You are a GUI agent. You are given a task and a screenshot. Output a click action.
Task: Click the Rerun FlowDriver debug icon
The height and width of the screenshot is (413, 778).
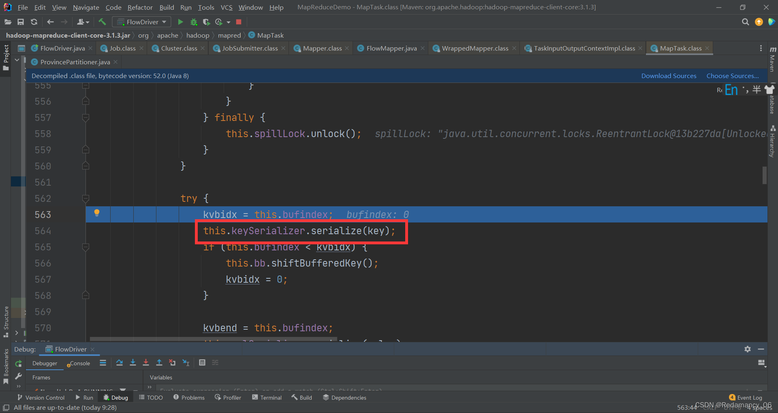coord(18,363)
